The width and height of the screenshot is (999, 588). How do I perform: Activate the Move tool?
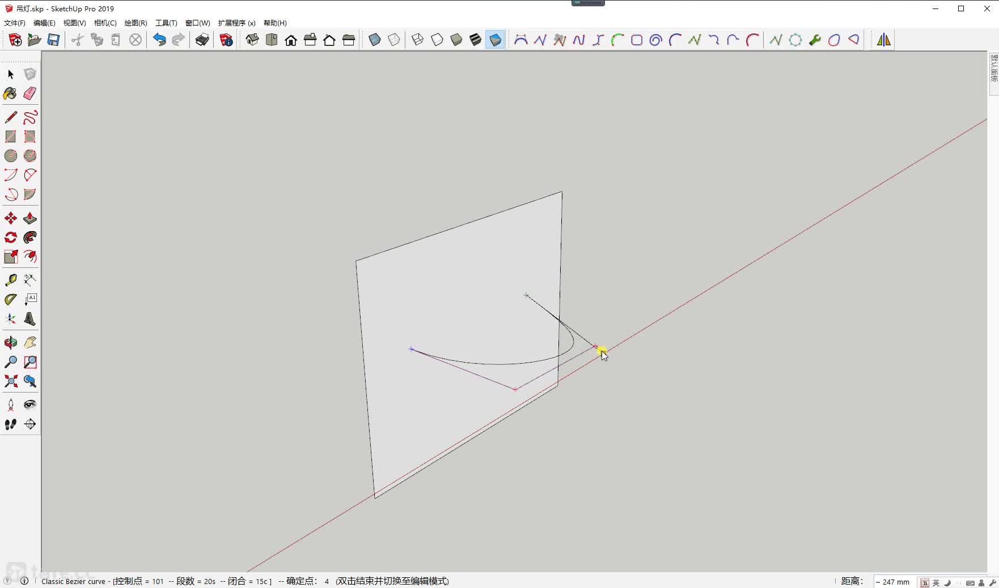[x=11, y=218]
